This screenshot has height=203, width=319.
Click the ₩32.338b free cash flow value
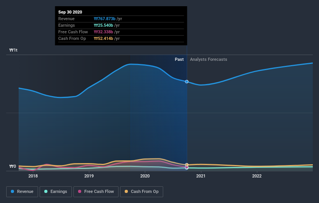[x=103, y=32]
